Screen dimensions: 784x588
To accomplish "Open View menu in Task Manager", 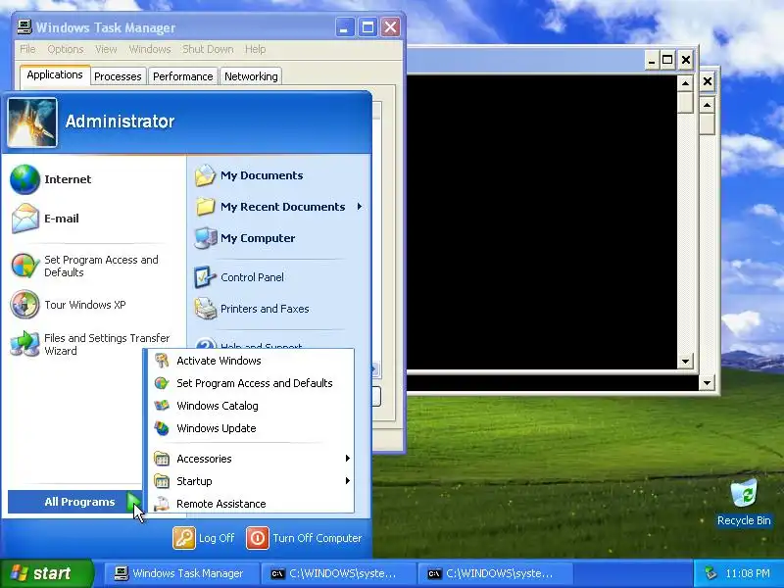I will (x=106, y=49).
